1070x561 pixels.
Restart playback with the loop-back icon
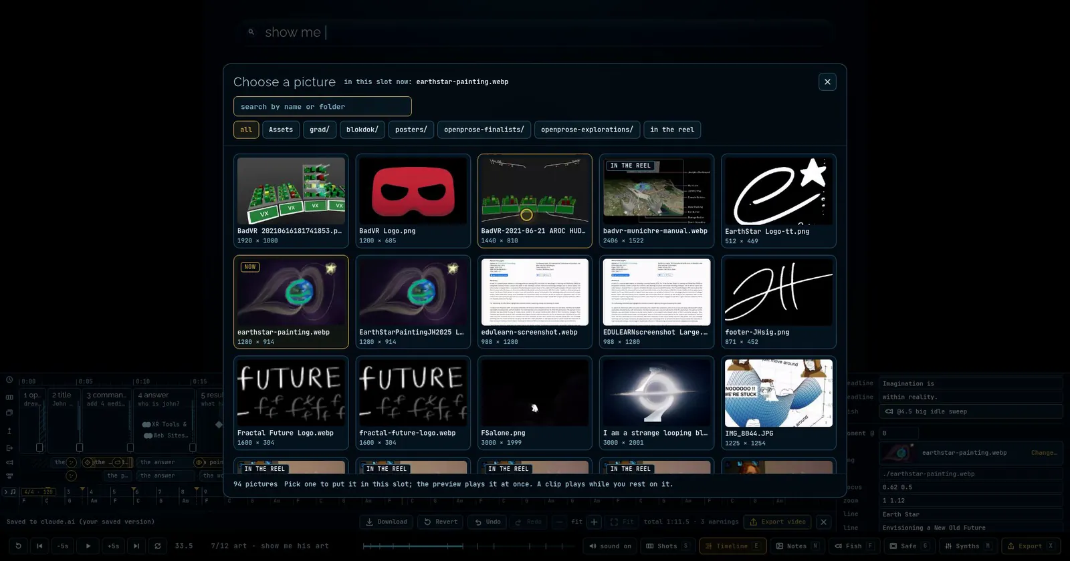click(18, 546)
